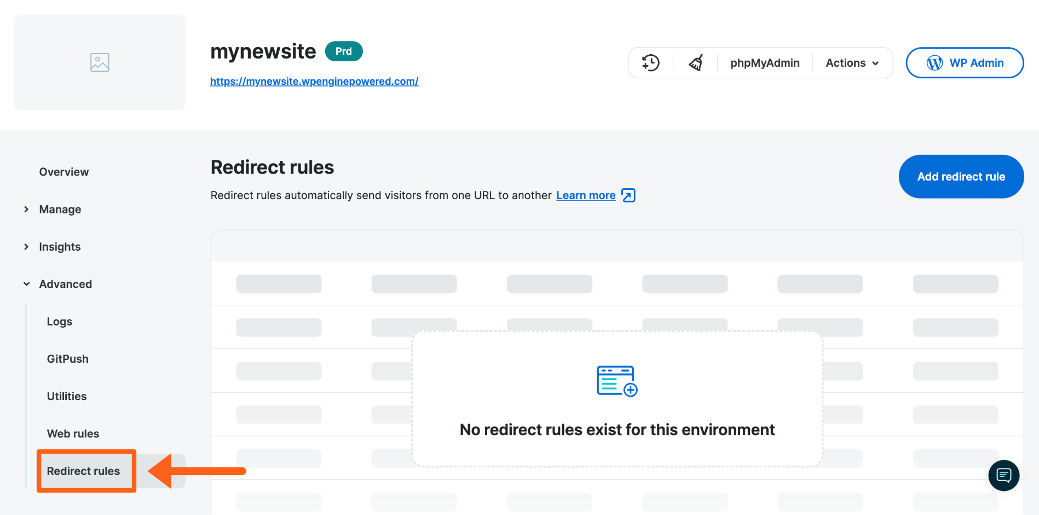
Task: Expand the Manage section chevron
Action: click(26, 209)
